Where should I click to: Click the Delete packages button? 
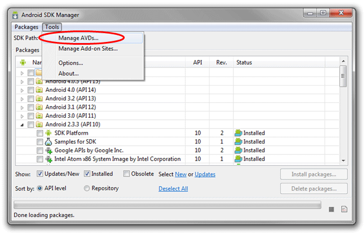click(314, 189)
